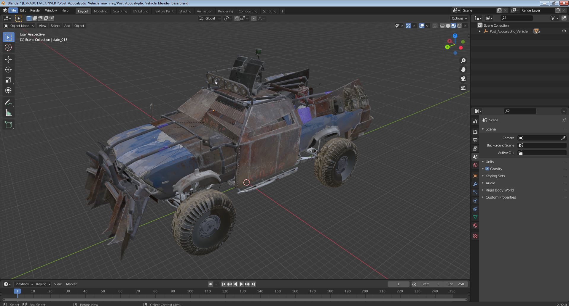569x306 pixels.
Task: Open the Texture properties tab
Action: [475, 236]
